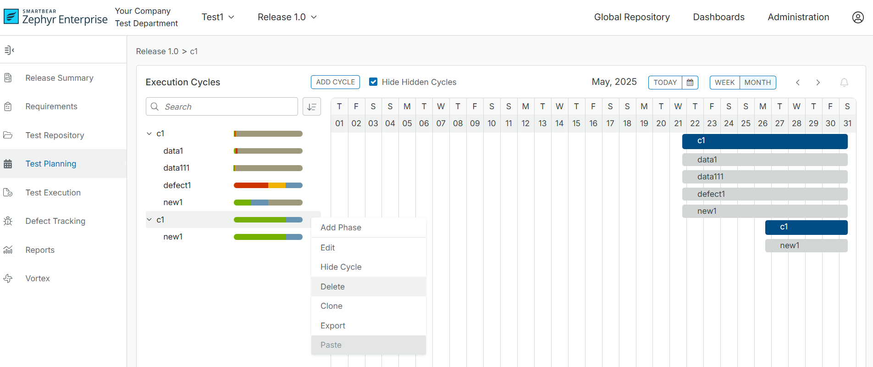
Task: Switch timeline to MONTH view
Action: click(757, 83)
